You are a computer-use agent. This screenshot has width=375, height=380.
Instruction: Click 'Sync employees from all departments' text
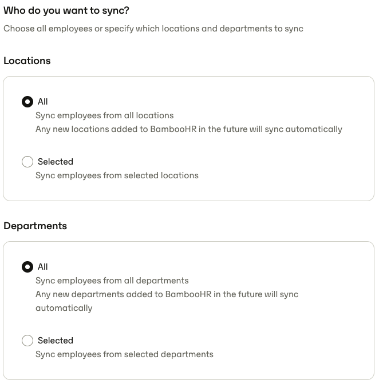click(x=112, y=281)
